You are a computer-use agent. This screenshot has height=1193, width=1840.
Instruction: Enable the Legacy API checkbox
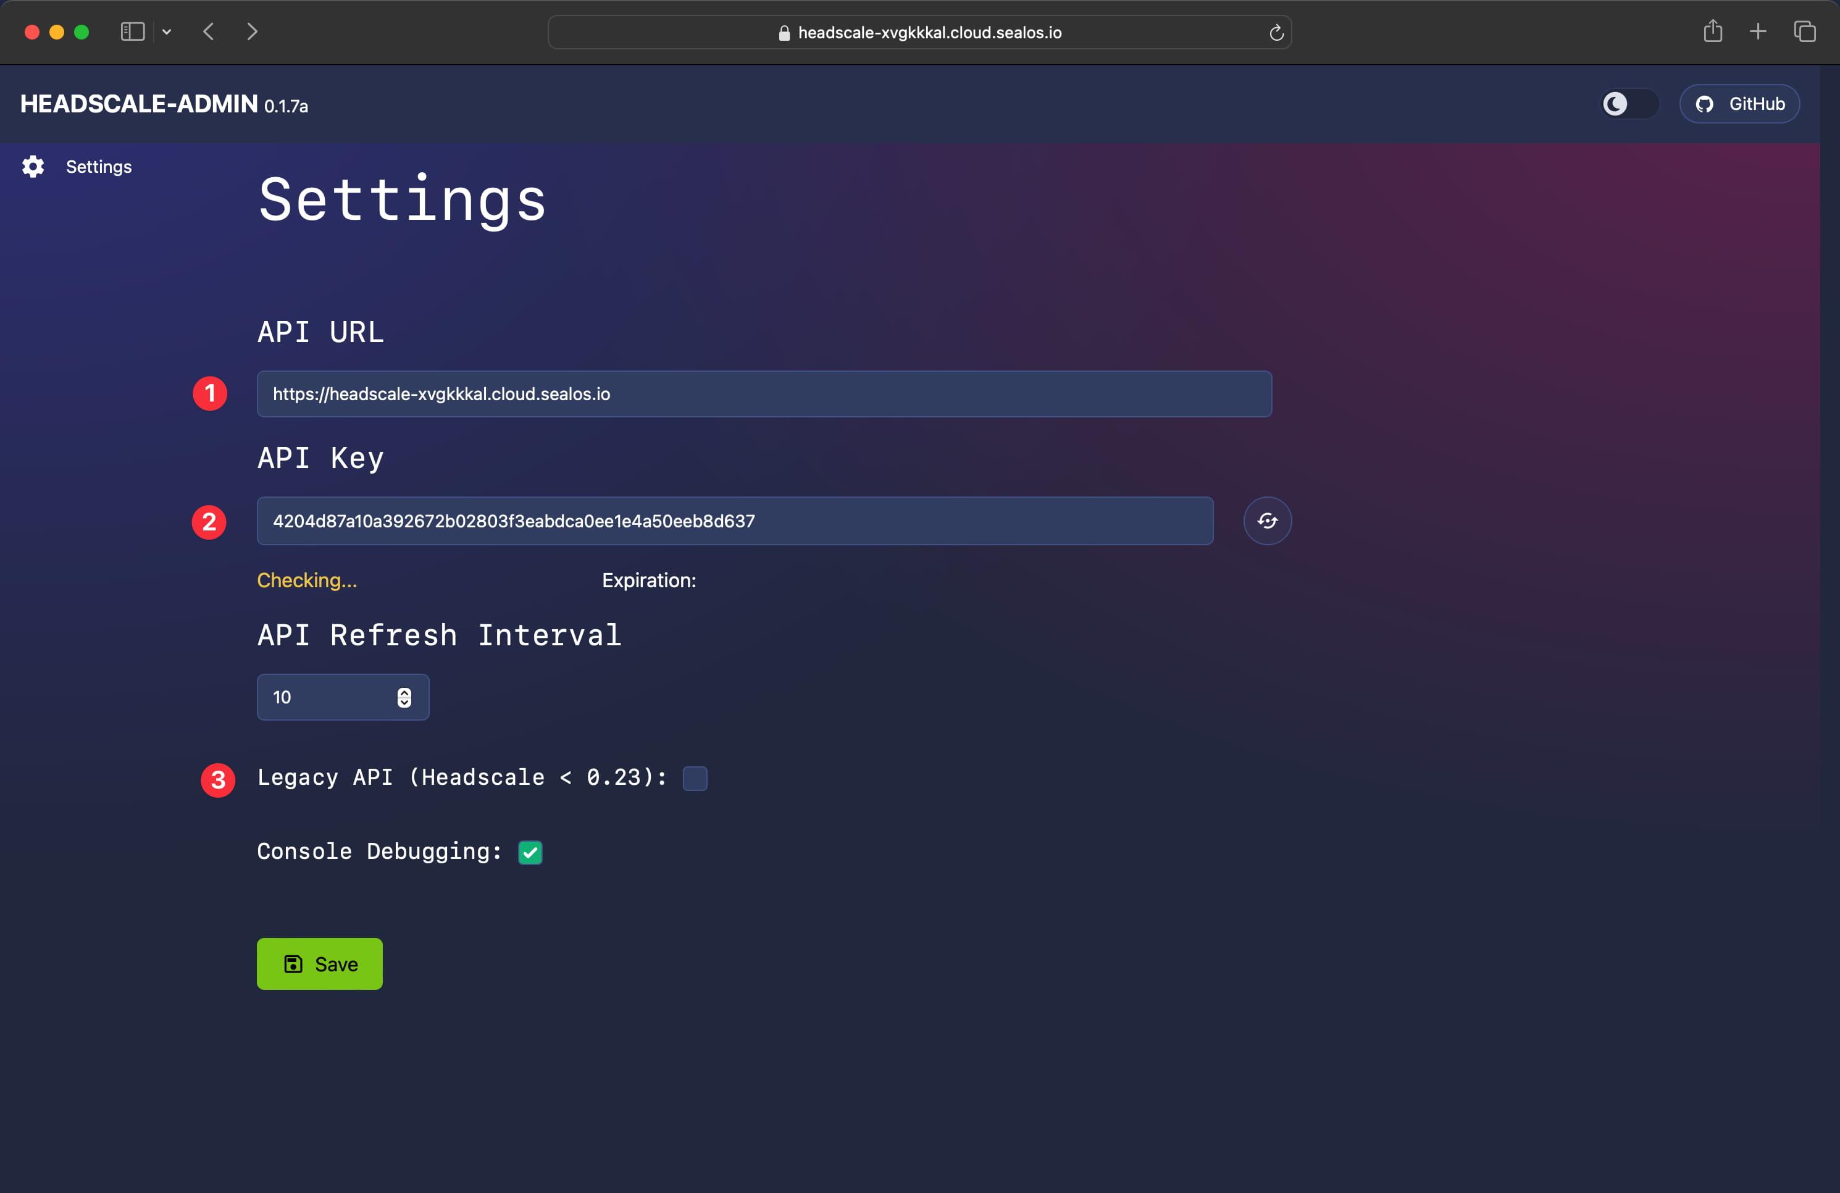point(694,778)
